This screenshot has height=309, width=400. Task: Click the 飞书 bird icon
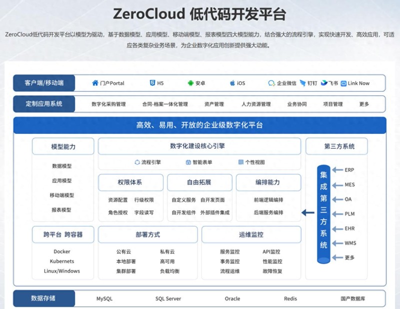coord(324,83)
